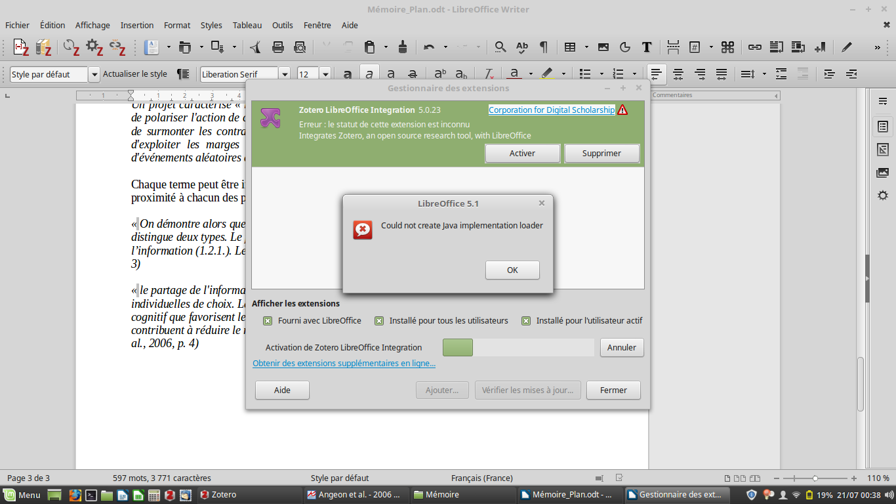896x504 pixels.
Task: Open the Styles menu
Action: [211, 25]
